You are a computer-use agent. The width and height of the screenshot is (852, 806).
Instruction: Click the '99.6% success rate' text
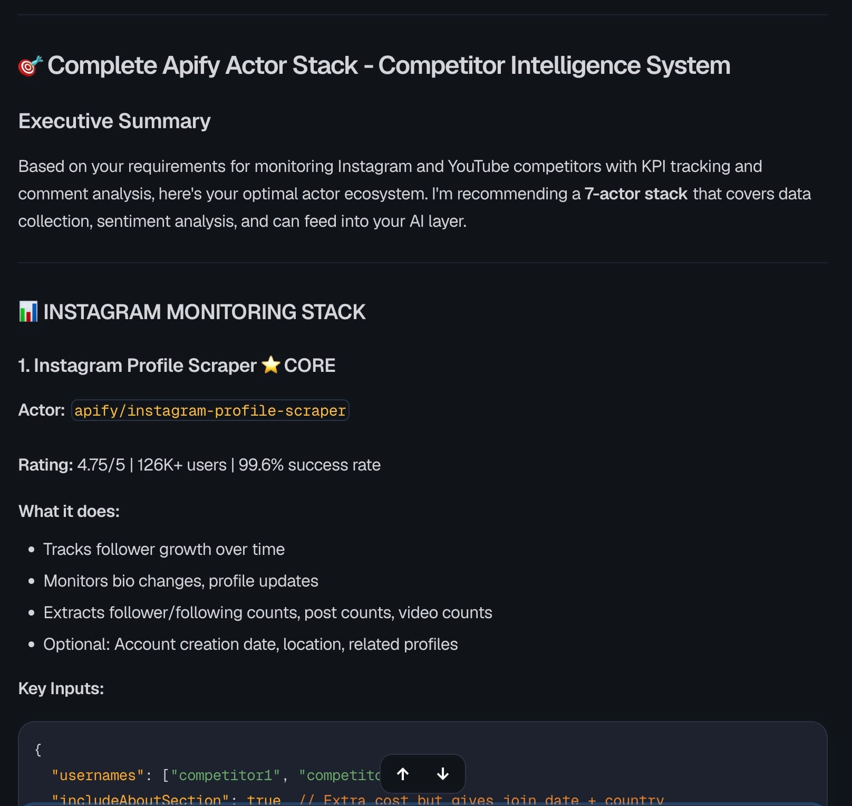[309, 465]
